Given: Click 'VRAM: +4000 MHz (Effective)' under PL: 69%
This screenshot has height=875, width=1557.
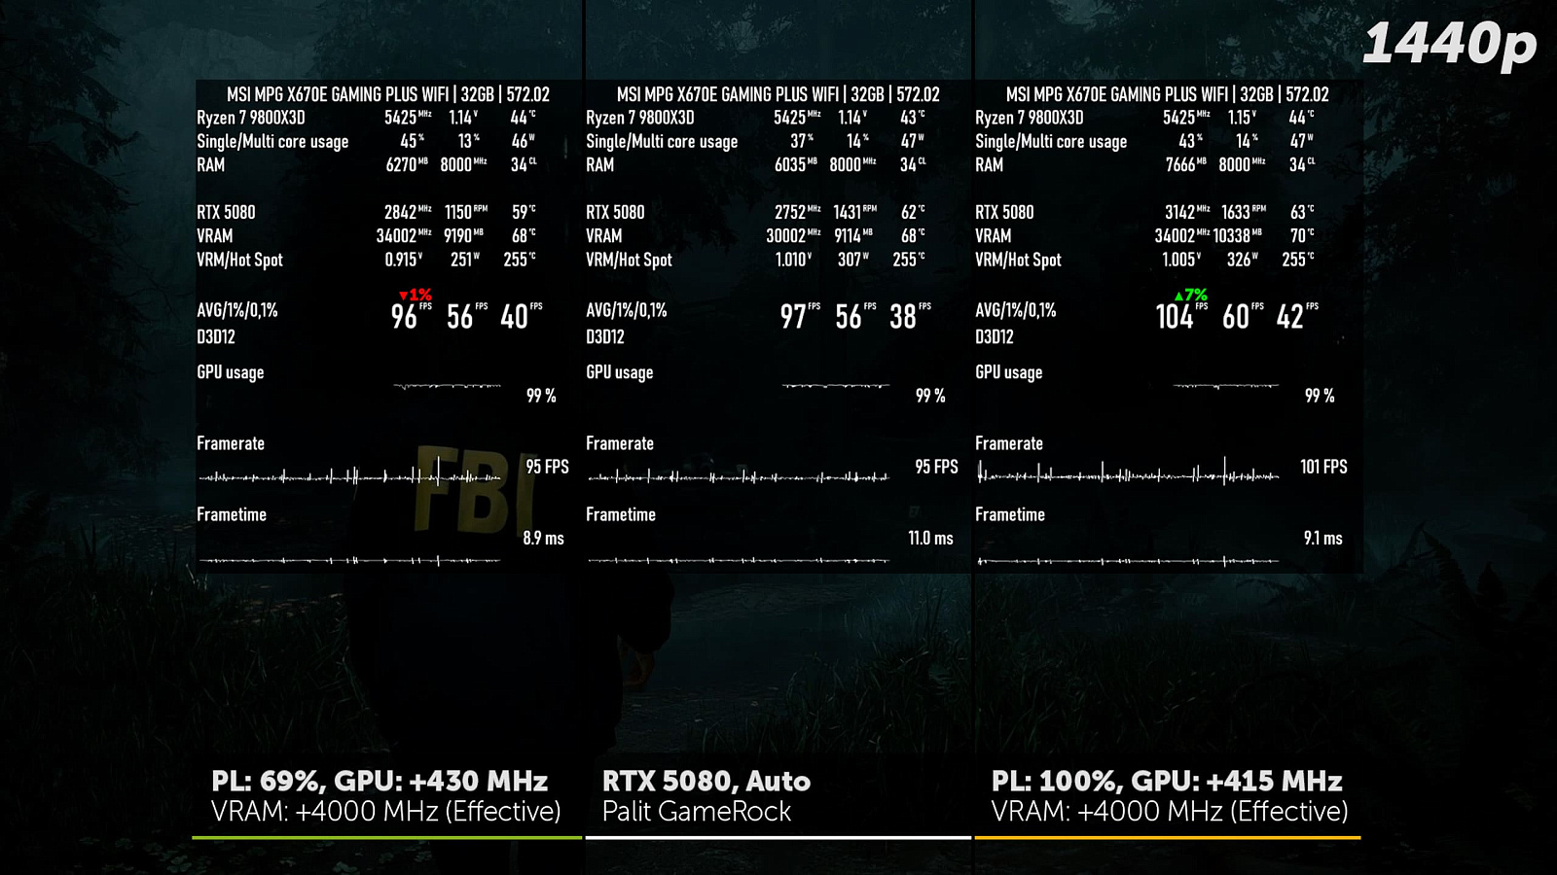Looking at the screenshot, I should [386, 812].
